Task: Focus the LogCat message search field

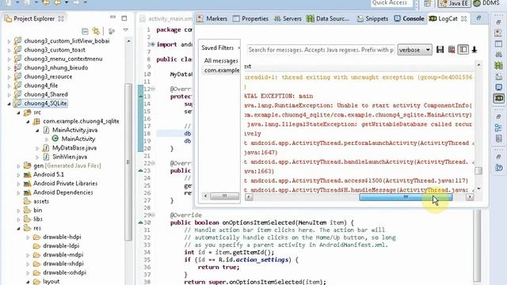Action: [321, 50]
